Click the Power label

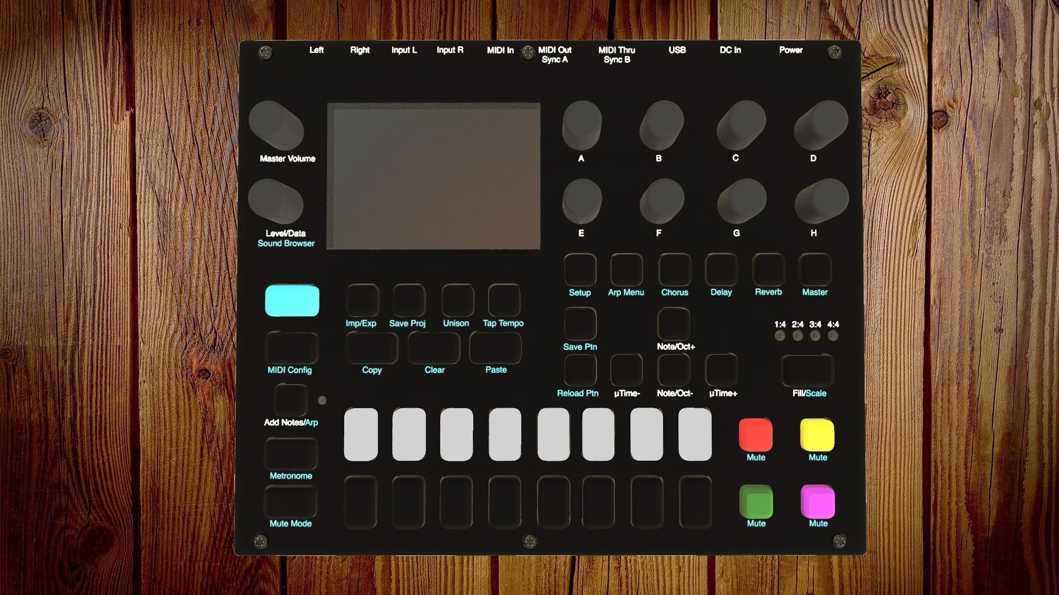[791, 50]
